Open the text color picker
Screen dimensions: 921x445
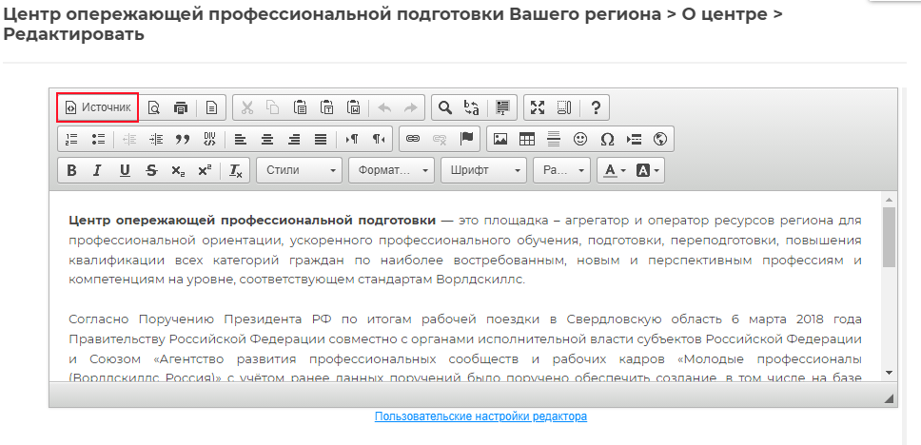click(611, 171)
